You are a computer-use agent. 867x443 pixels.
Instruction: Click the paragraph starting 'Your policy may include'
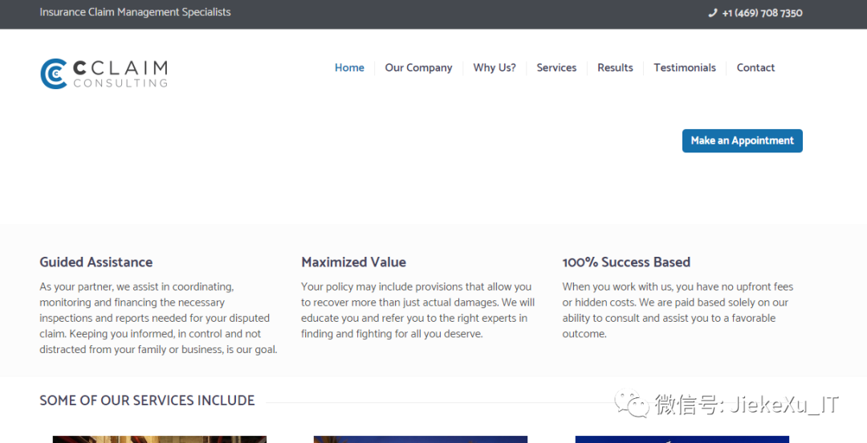(418, 311)
